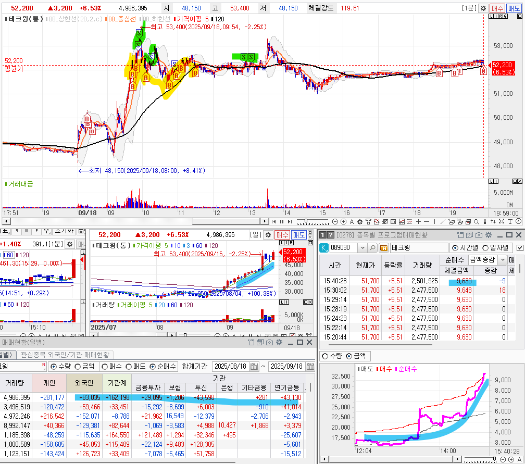Open 금액증감 column dropdown
This screenshot has height=464, width=525.
503,259
